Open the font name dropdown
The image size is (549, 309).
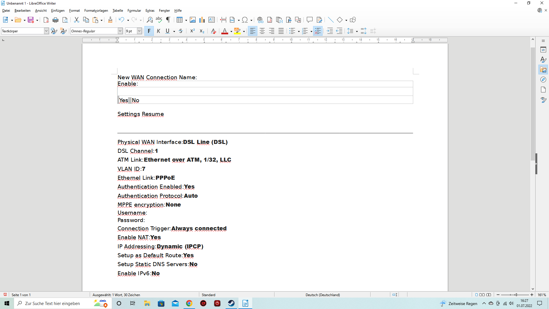(x=120, y=31)
